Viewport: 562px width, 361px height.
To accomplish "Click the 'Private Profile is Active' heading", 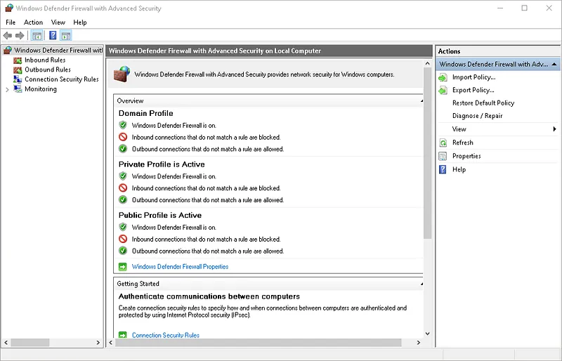I will [162, 164].
